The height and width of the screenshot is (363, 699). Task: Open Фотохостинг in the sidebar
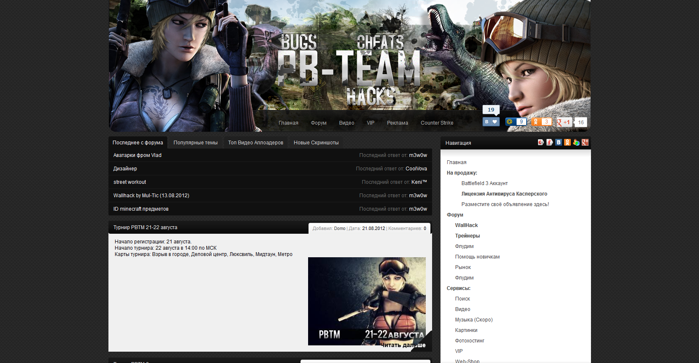point(470,341)
